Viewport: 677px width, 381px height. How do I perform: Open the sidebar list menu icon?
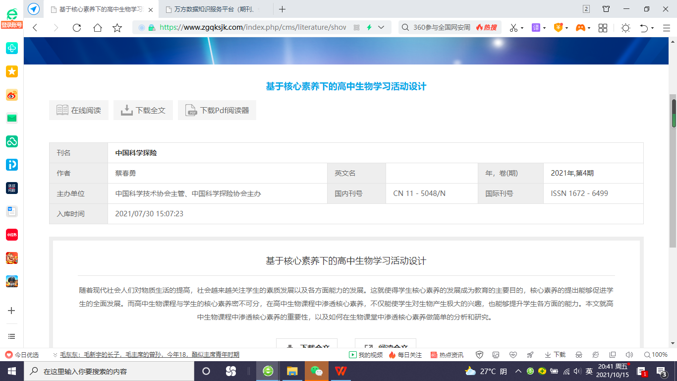coord(11,336)
